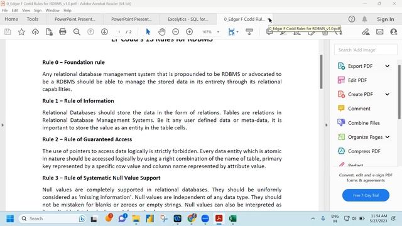Open the notifications bell
This screenshot has height=226, width=402.
coord(364,19)
